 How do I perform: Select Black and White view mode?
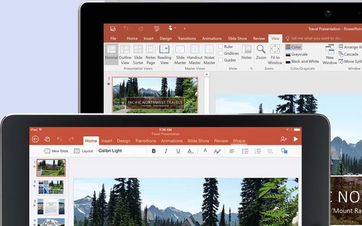click(x=302, y=62)
